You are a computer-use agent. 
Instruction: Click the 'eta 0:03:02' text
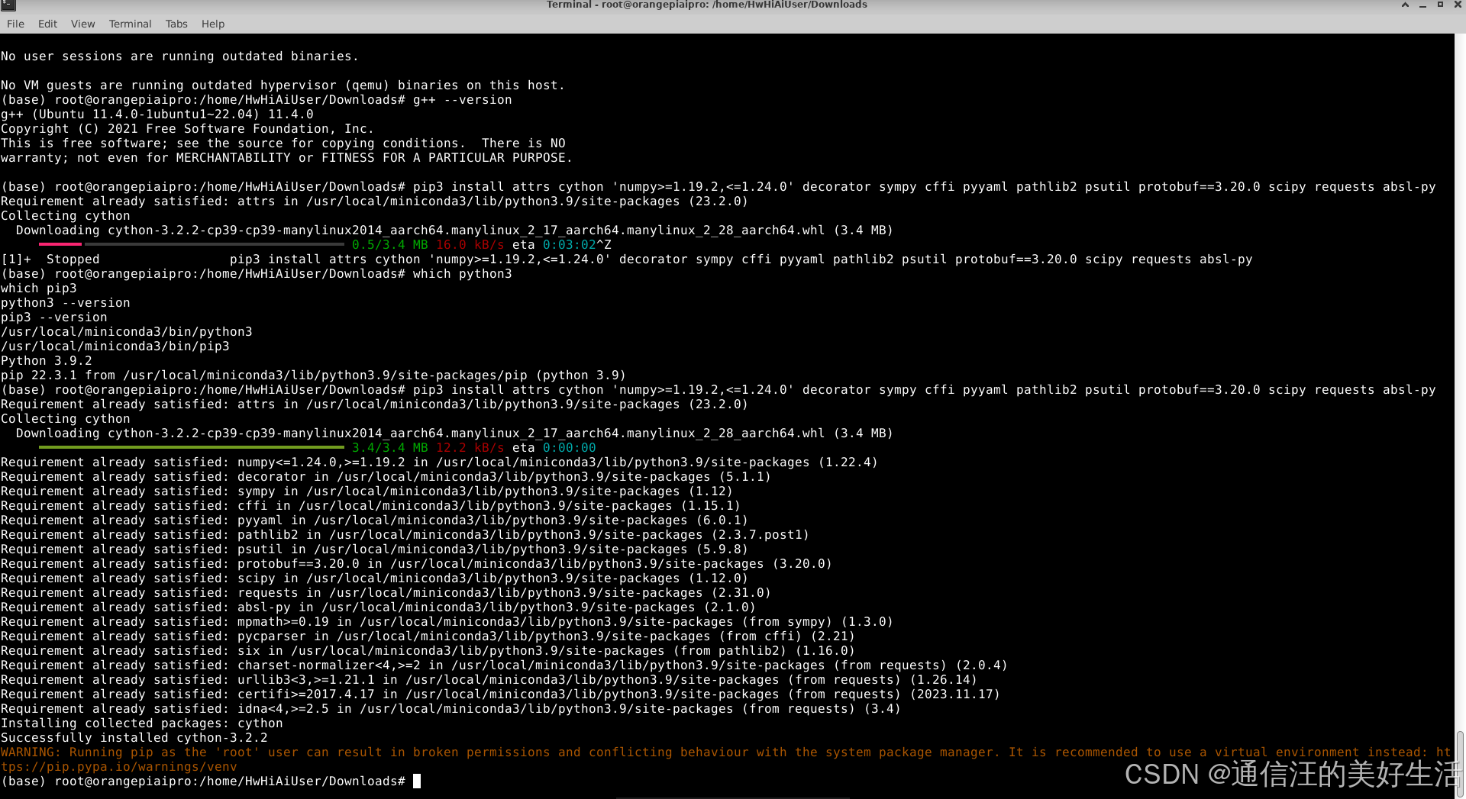(554, 245)
